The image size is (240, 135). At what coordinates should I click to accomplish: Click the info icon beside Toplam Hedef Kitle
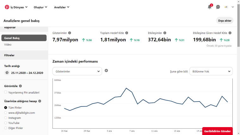click(x=126, y=33)
